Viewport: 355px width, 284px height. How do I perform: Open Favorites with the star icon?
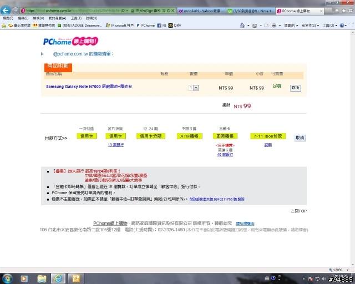tap(344, 11)
